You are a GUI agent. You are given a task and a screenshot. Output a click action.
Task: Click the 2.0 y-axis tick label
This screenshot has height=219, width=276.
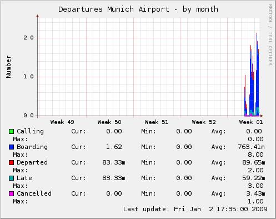(28, 38)
